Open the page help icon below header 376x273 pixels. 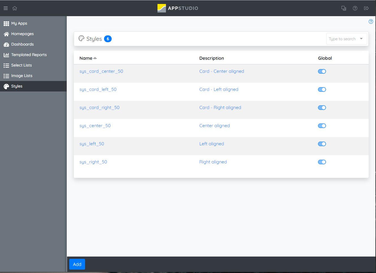click(371, 22)
